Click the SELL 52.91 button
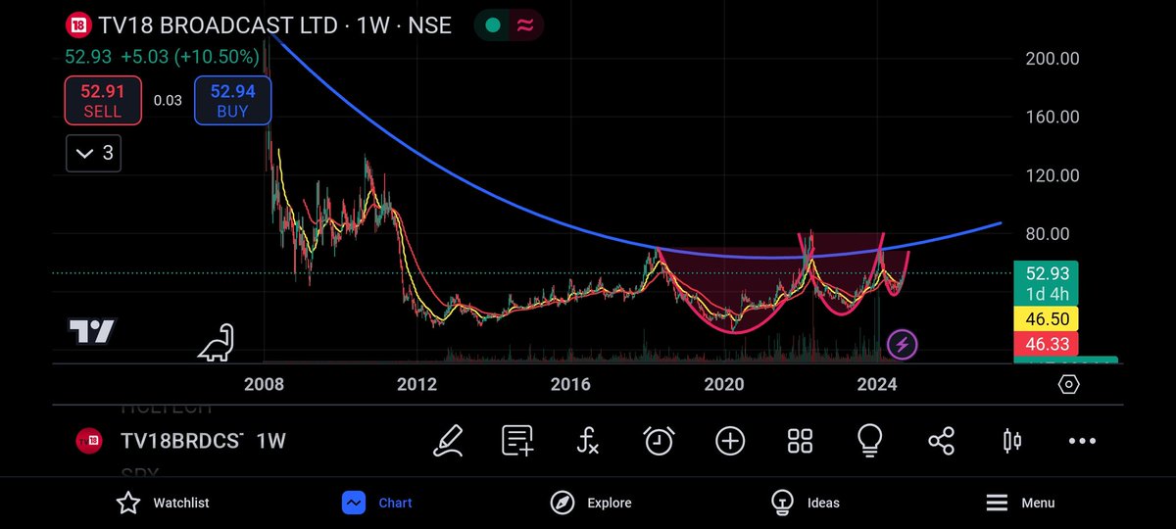 pyautogui.click(x=102, y=101)
